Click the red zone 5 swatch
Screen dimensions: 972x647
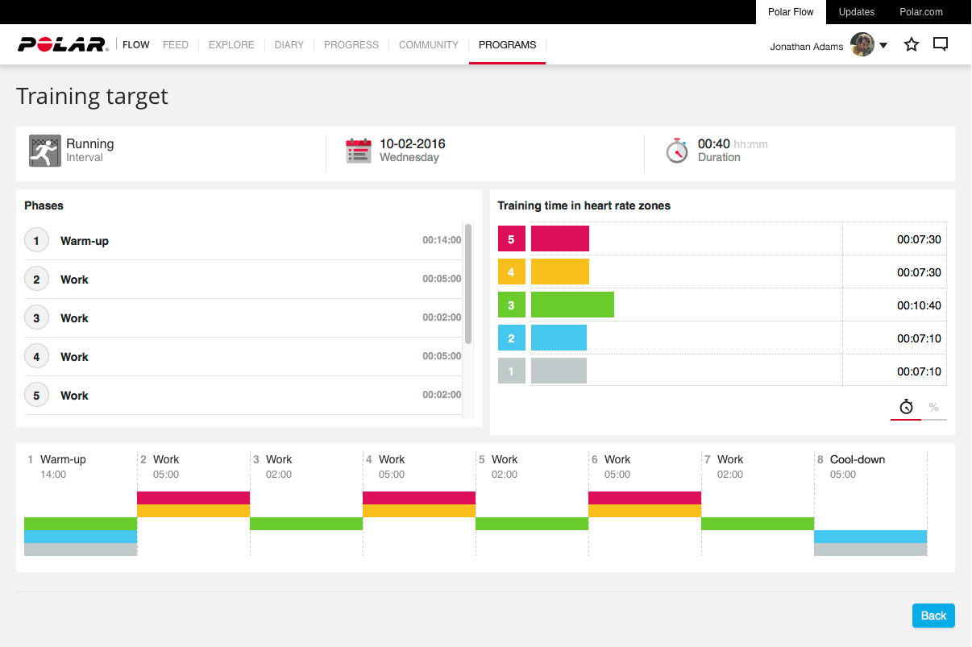511,239
